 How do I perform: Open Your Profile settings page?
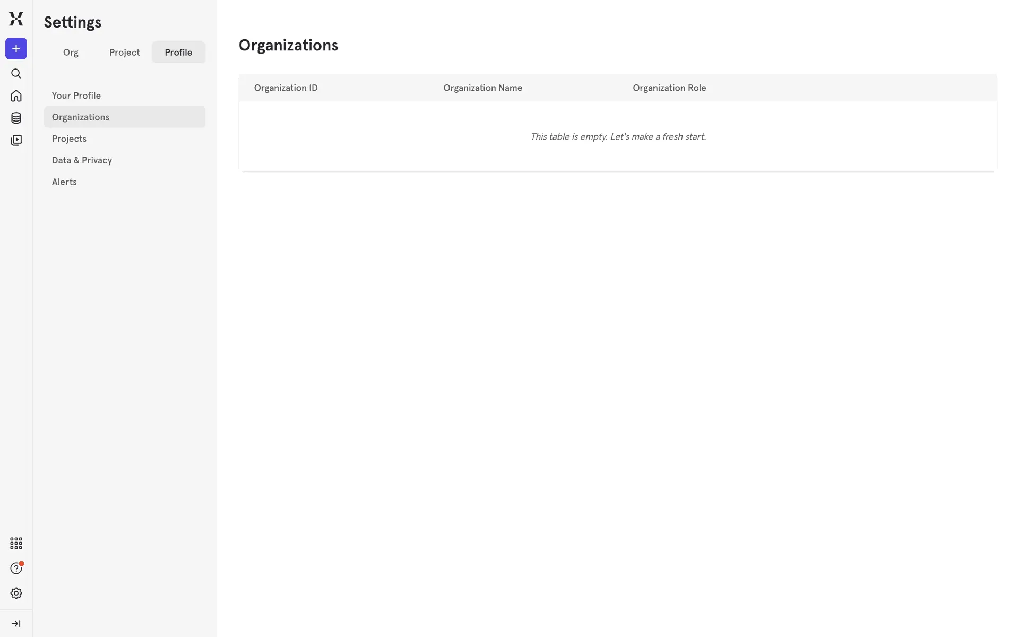76,96
